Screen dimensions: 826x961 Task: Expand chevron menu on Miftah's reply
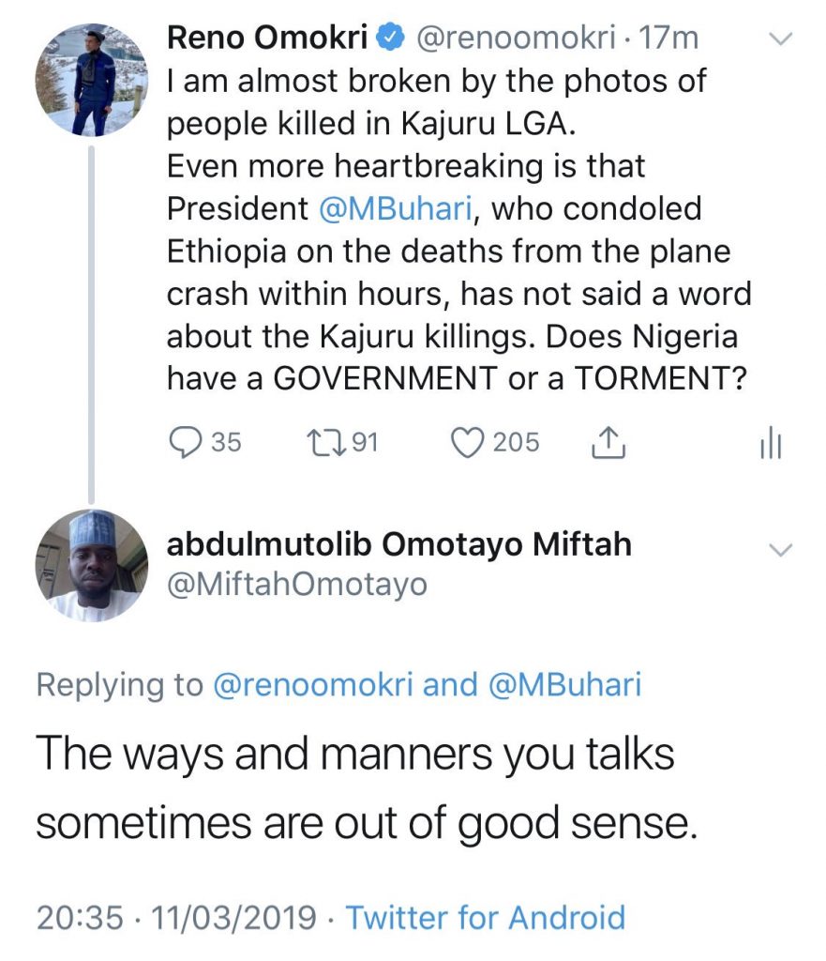[780, 550]
